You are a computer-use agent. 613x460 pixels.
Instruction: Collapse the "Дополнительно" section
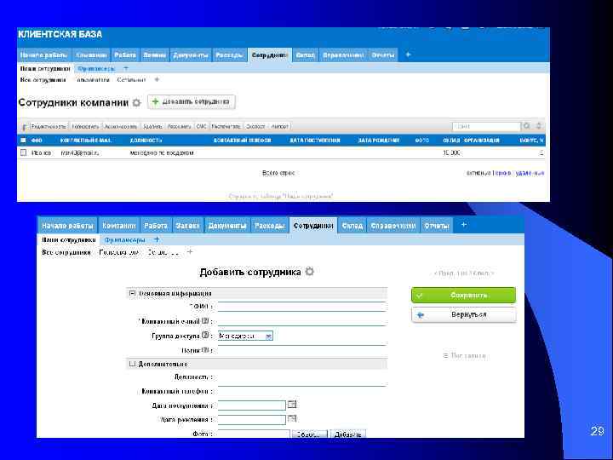pos(132,364)
